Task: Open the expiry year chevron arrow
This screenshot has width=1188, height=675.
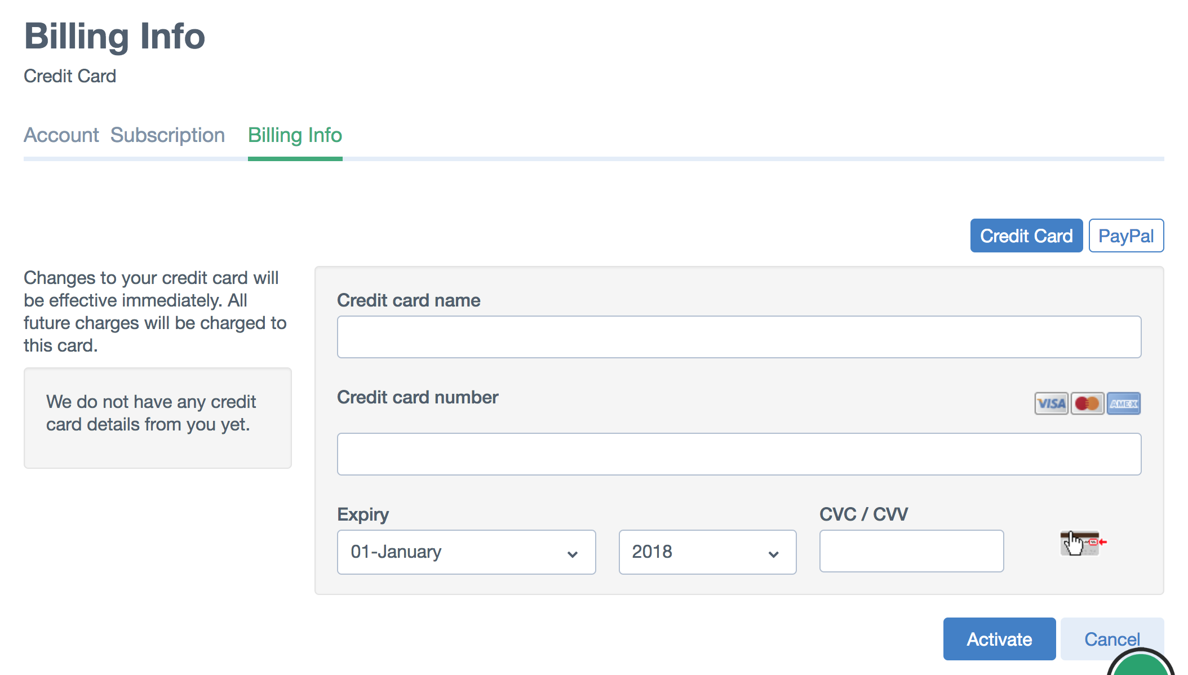Action: click(774, 554)
